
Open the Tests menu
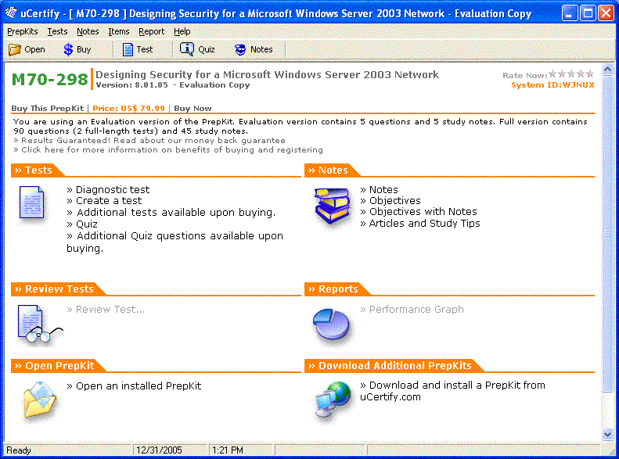(57, 31)
